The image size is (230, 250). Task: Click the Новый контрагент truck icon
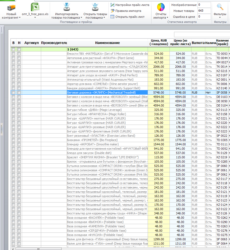click(x=11, y=8)
